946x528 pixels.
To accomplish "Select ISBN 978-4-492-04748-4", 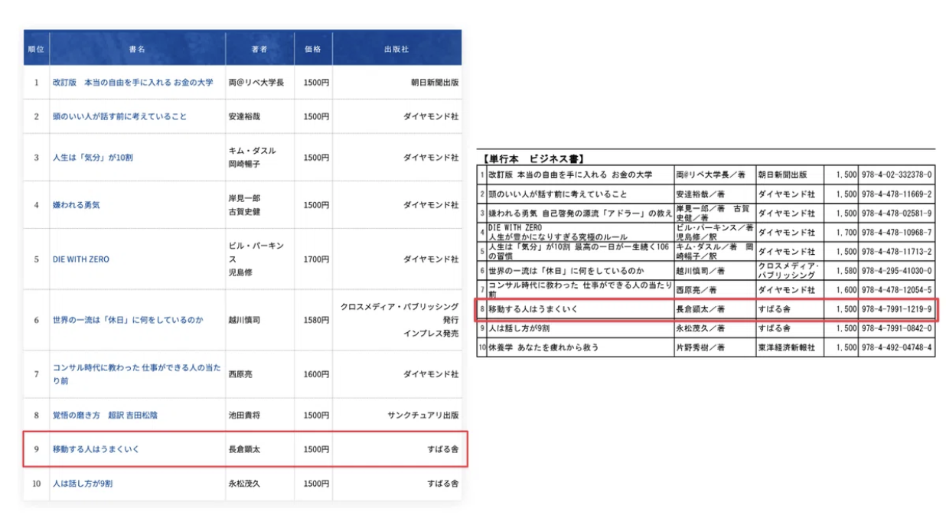I will [x=896, y=347].
